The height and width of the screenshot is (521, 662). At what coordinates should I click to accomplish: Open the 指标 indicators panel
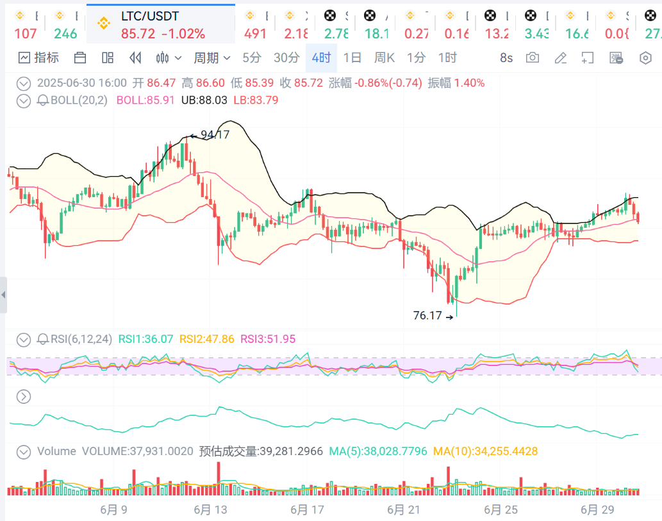(38, 58)
